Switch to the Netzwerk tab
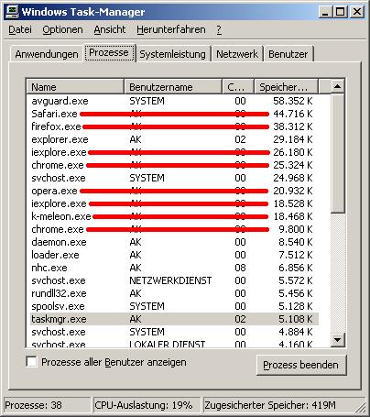This screenshot has width=370, height=417. tap(237, 54)
